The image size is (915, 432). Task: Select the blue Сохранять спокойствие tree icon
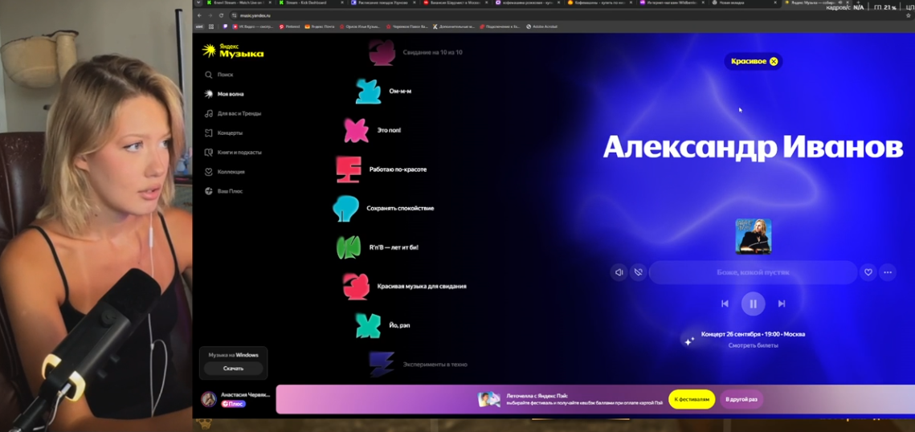[345, 209]
